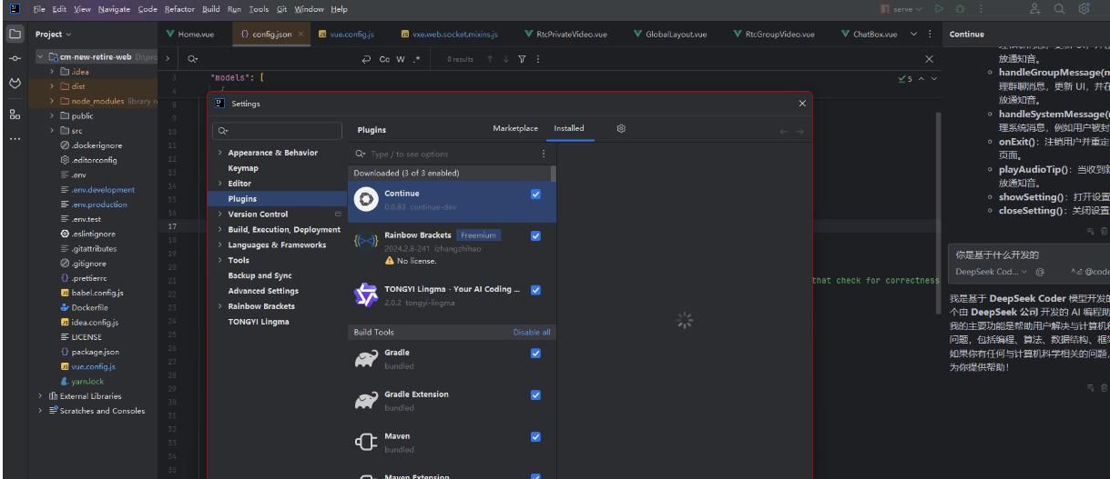Viewport: 1110px width, 479px height.
Task: Expand the src folder in project tree
Action: [x=53, y=131]
